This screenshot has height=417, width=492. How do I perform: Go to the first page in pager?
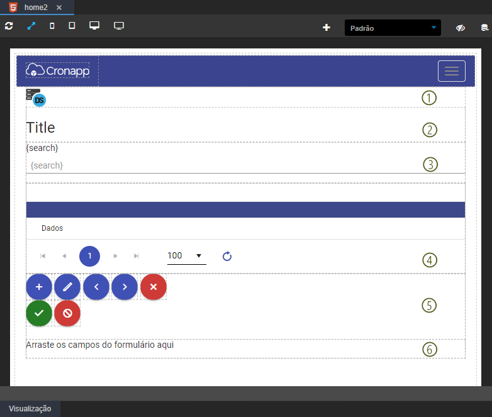coord(43,256)
